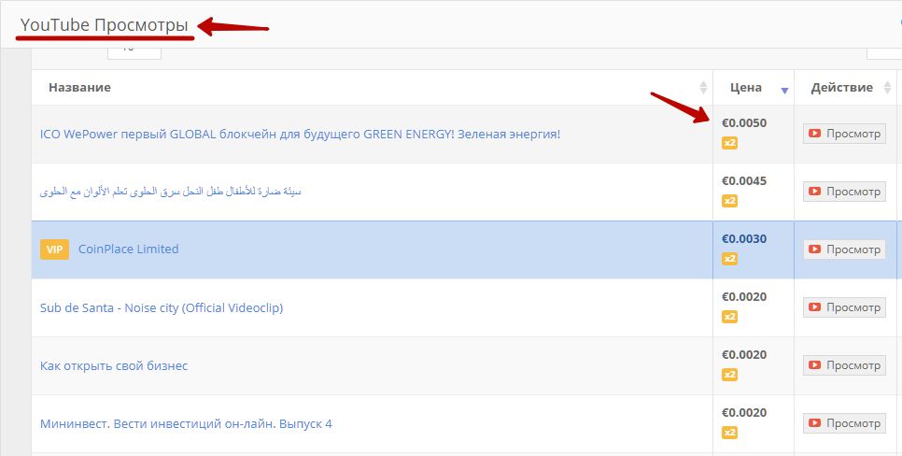Click the x2 badge under the €0.0050 price
Image resolution: width=902 pixels, height=456 pixels.
click(729, 143)
